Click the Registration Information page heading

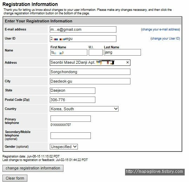(30, 4)
